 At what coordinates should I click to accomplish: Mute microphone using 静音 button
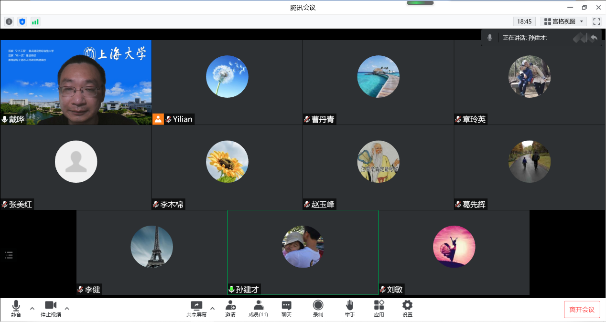click(16, 309)
